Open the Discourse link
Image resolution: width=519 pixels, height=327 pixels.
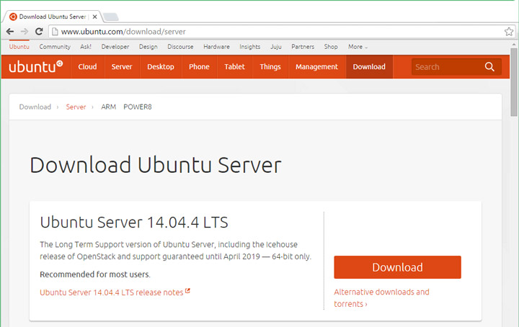click(x=180, y=47)
